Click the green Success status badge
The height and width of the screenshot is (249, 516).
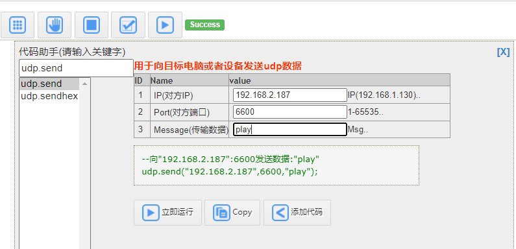[204, 25]
